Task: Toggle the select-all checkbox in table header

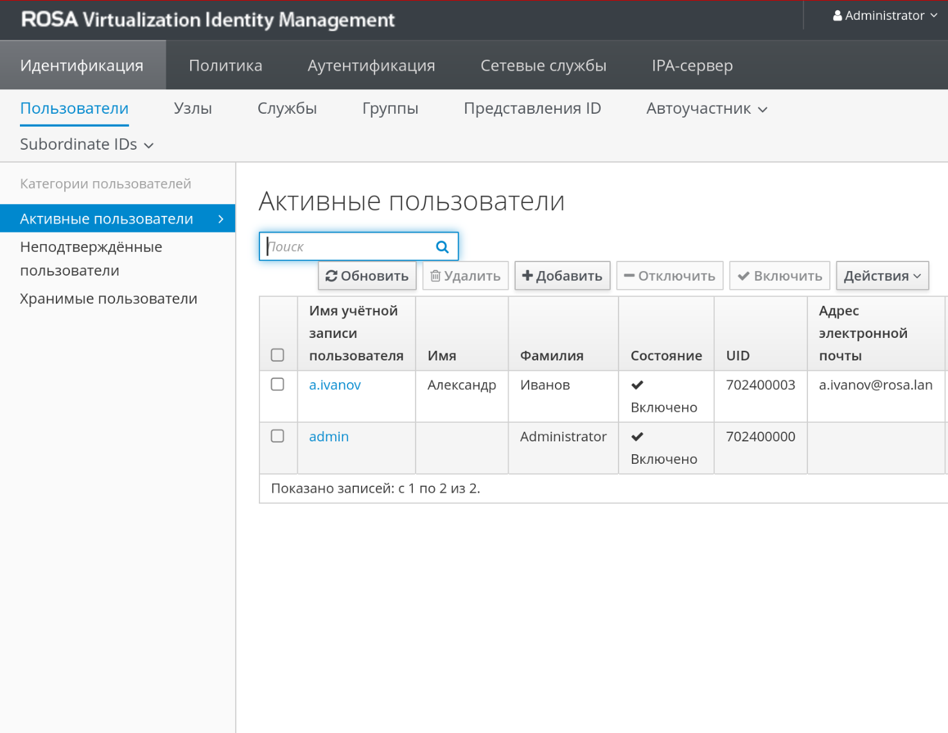Action: click(277, 355)
